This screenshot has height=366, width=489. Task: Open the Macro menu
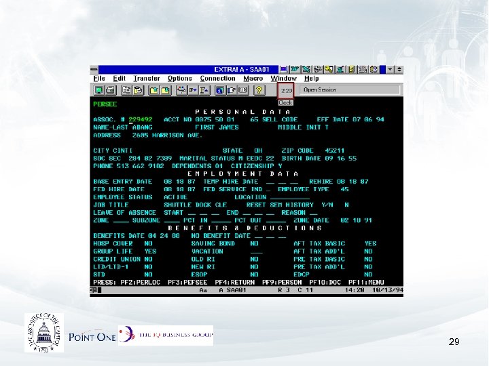253,79
